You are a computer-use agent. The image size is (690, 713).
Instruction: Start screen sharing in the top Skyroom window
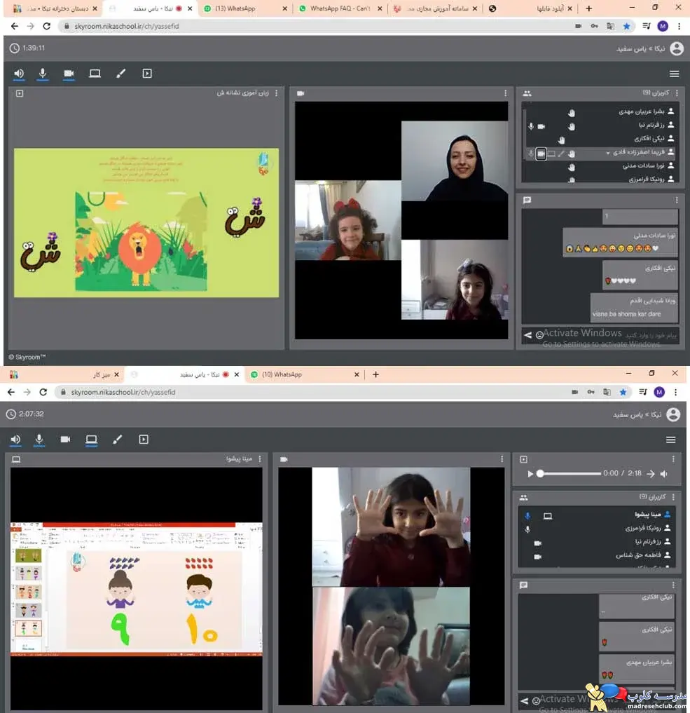click(95, 73)
